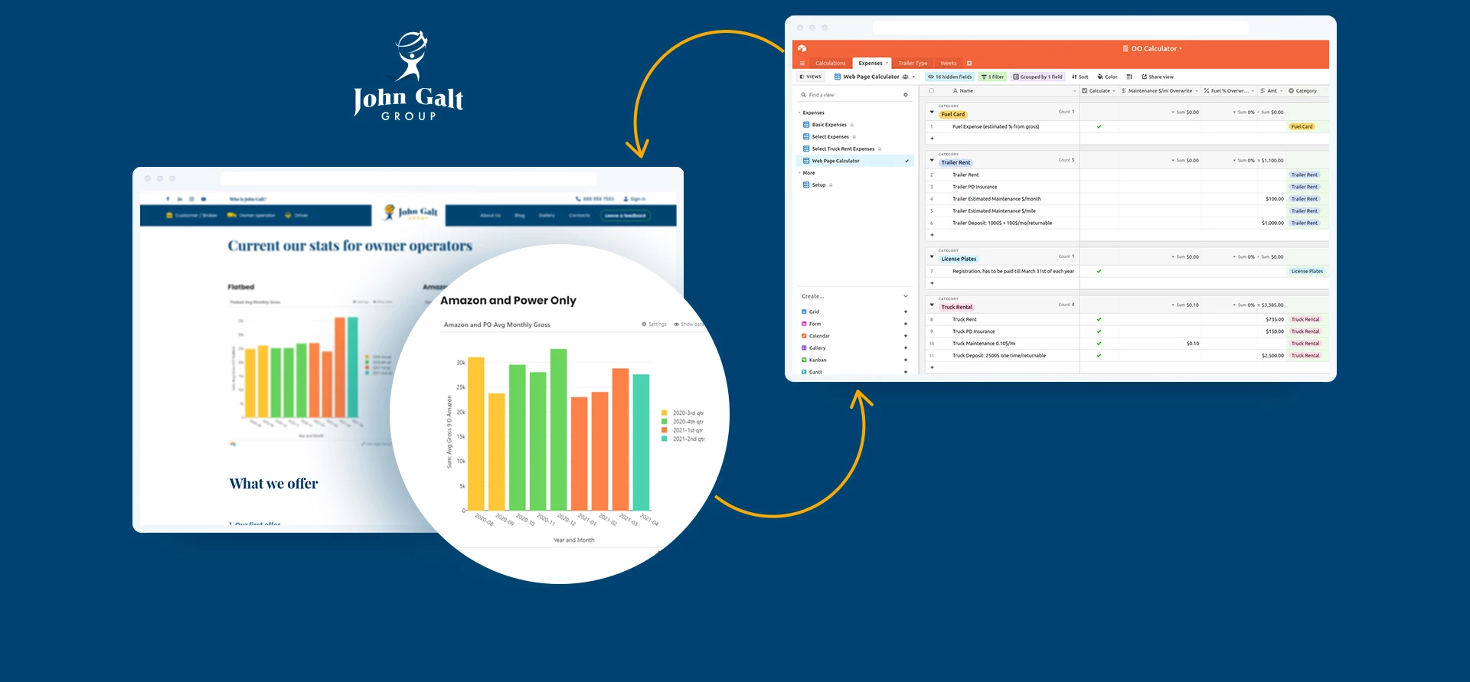Add a Gantt view with its plus icon

[x=906, y=372]
